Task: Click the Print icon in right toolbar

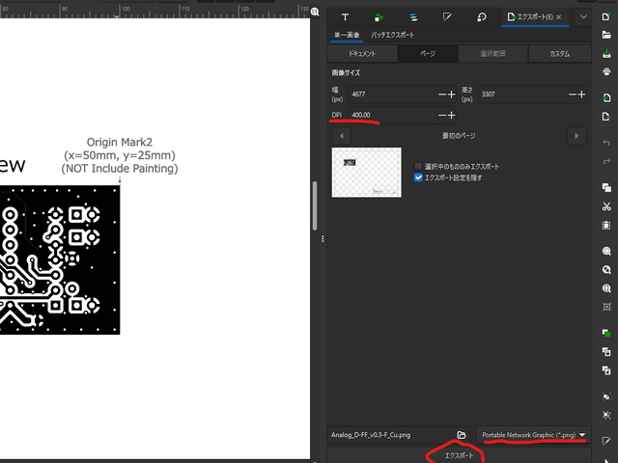Action: click(x=605, y=71)
